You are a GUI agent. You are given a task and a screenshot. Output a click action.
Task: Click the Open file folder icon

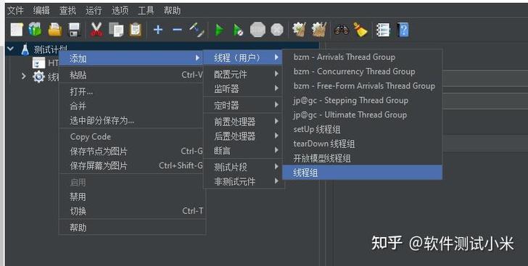point(55,30)
